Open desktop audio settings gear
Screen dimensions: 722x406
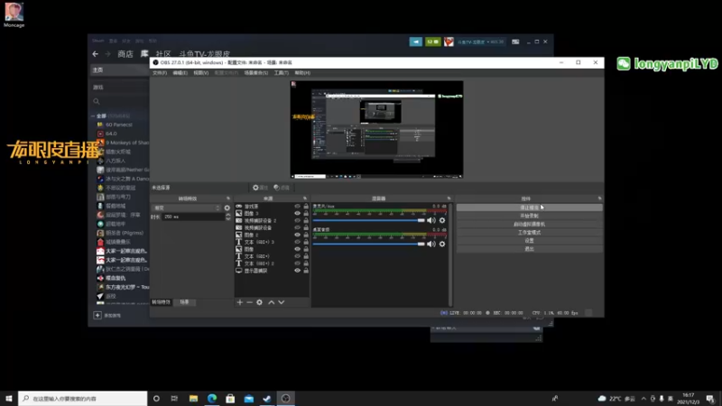click(442, 244)
